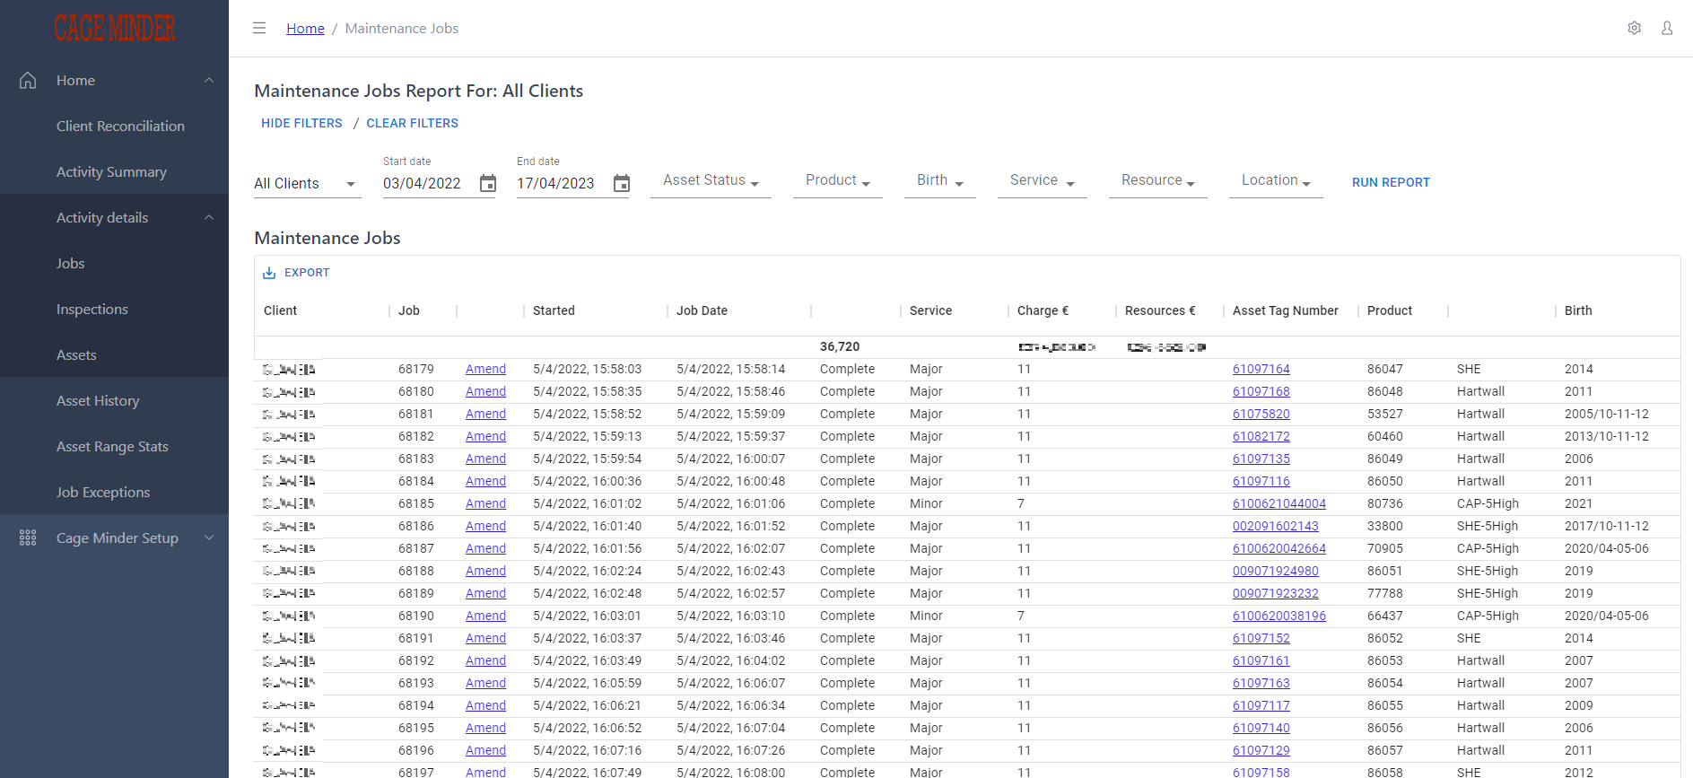Expand the Cage Minder Setup section
This screenshot has width=1693, height=778.
click(x=209, y=538)
